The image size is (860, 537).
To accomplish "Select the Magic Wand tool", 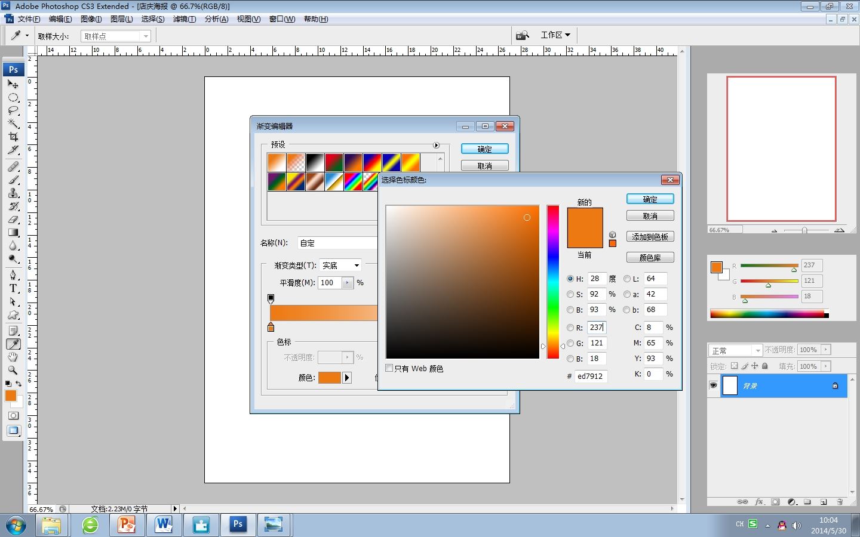I will click(x=13, y=124).
